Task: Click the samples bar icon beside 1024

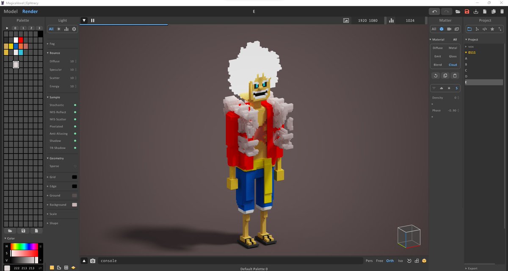Action: click(392, 20)
